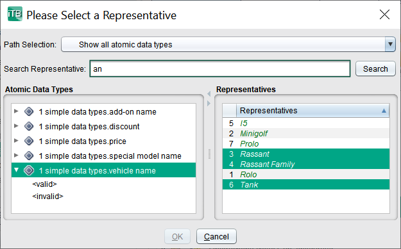Select the <invalid> tree entry

tap(48, 197)
